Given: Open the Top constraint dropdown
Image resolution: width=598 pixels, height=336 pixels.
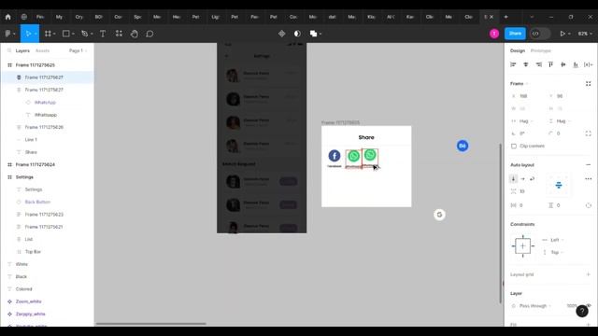Looking at the screenshot, I should (x=557, y=252).
